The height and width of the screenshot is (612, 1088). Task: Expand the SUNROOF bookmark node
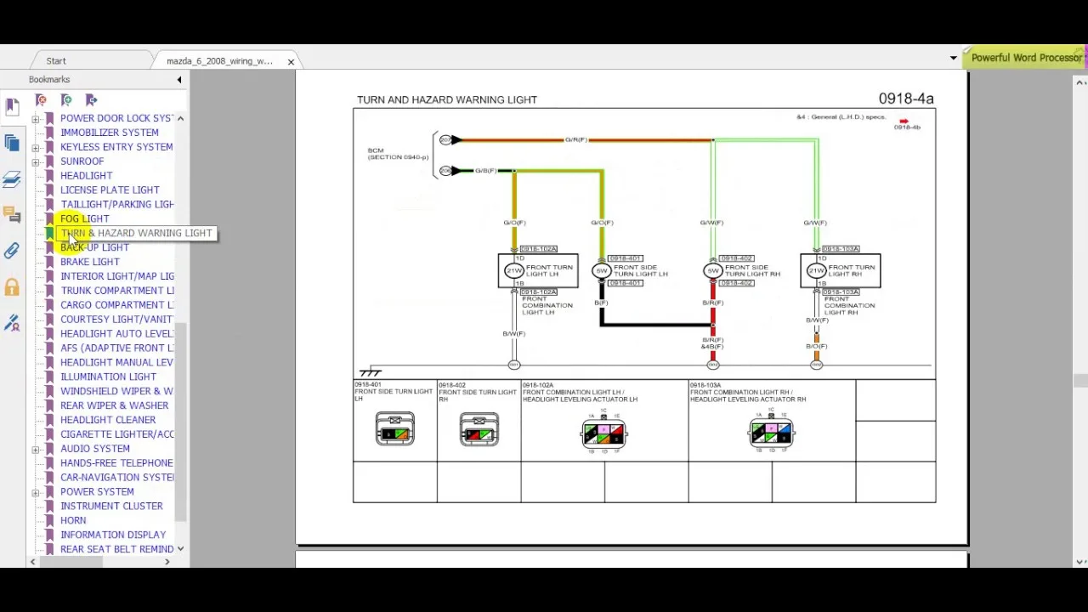click(36, 161)
